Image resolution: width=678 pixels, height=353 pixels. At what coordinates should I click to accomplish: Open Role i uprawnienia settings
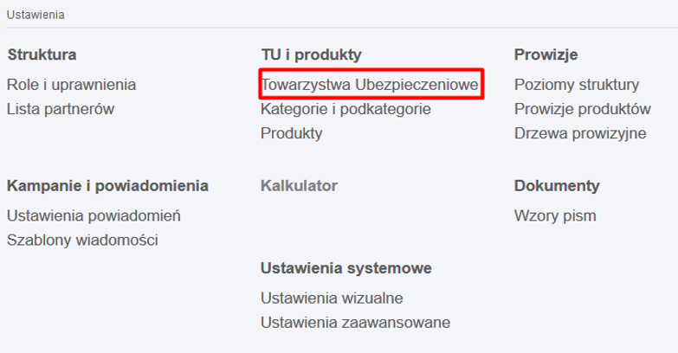(x=71, y=85)
